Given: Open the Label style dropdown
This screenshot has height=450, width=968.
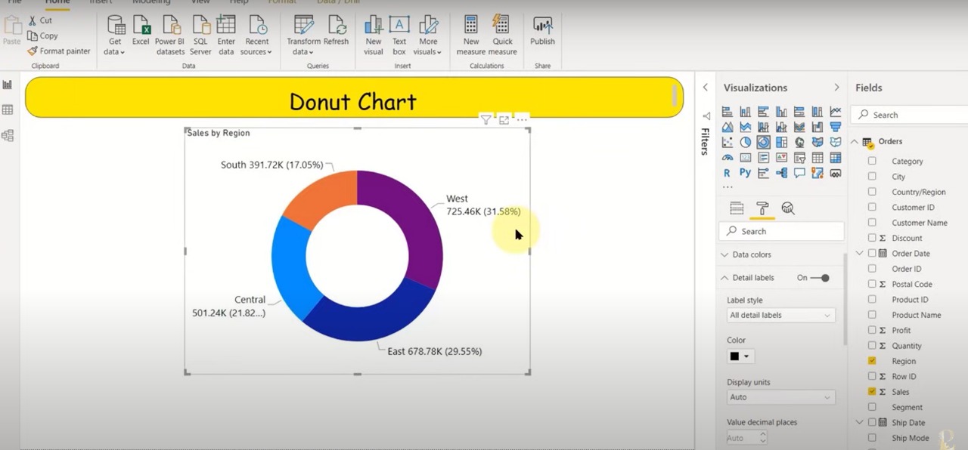Looking at the screenshot, I should (x=780, y=315).
